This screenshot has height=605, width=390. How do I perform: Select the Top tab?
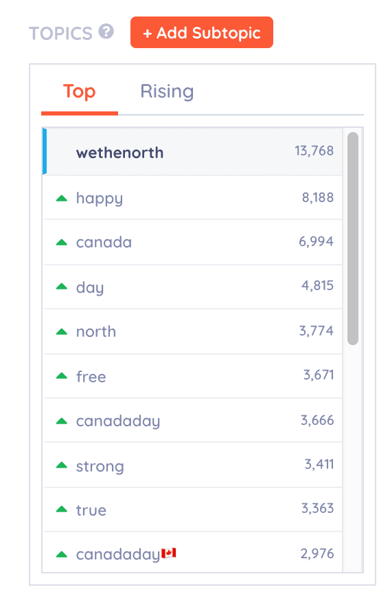pos(80,92)
